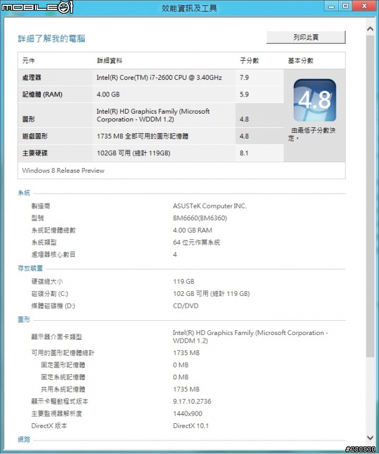
Task: Click the 列印此頁 print button
Action: click(306, 37)
